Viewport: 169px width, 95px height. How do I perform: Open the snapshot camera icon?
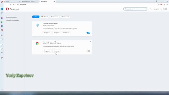(159, 4)
